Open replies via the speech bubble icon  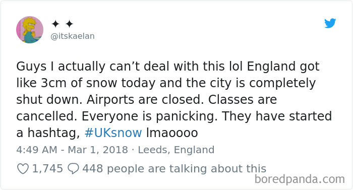click(74, 169)
